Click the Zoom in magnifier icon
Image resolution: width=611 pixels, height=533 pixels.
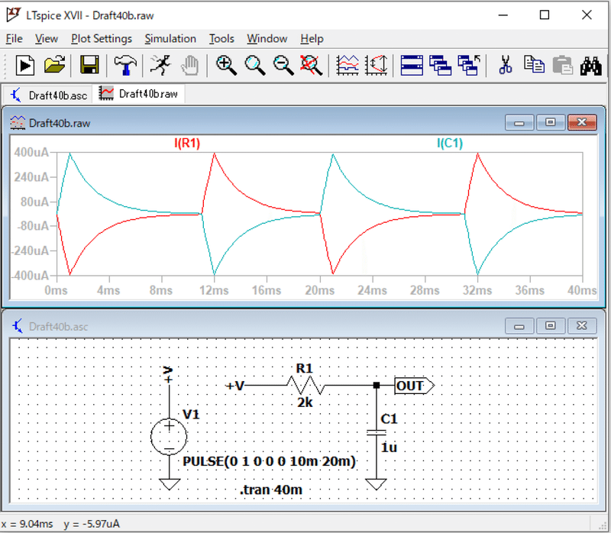click(x=226, y=66)
